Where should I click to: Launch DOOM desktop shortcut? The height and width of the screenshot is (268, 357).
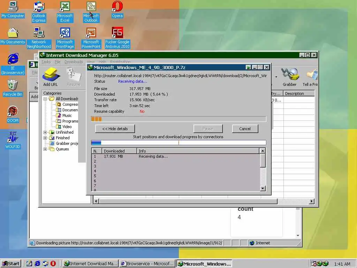pos(13,114)
